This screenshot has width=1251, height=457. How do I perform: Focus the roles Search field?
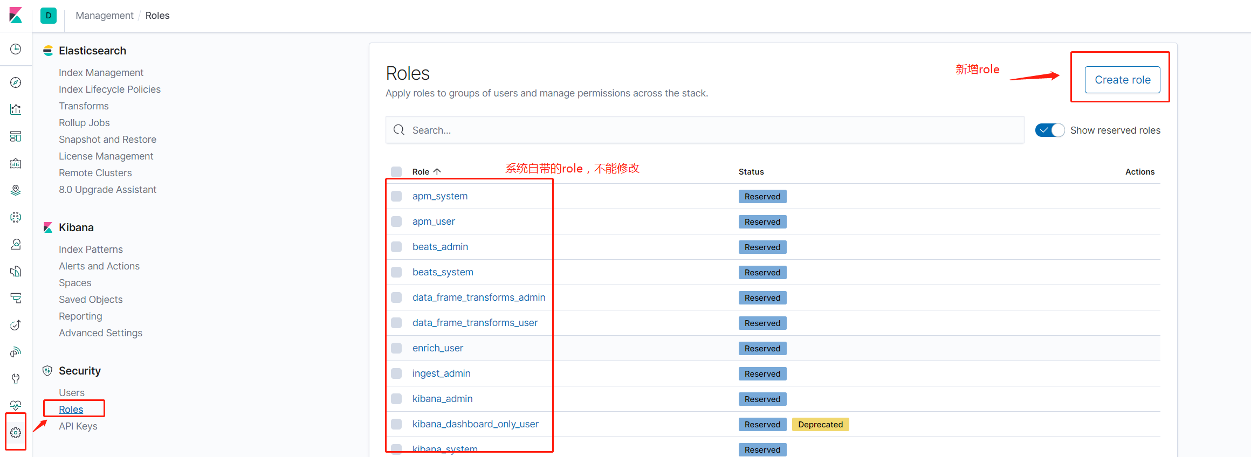pos(704,130)
